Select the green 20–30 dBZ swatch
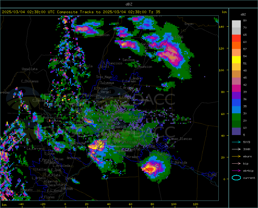Image resolution: width=258 pixels, height=208 pixels. pyautogui.click(x=236, y=117)
